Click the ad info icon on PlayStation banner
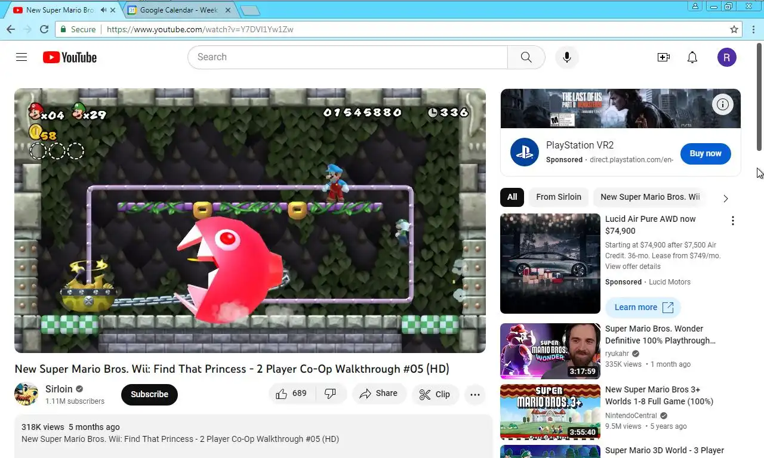 723,105
